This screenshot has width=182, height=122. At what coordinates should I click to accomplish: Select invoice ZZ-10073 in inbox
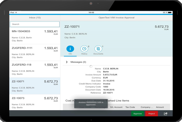[x=35, y=102]
